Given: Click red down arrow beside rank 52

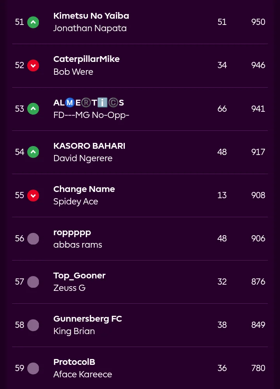Looking at the screenshot, I should 33,65.
